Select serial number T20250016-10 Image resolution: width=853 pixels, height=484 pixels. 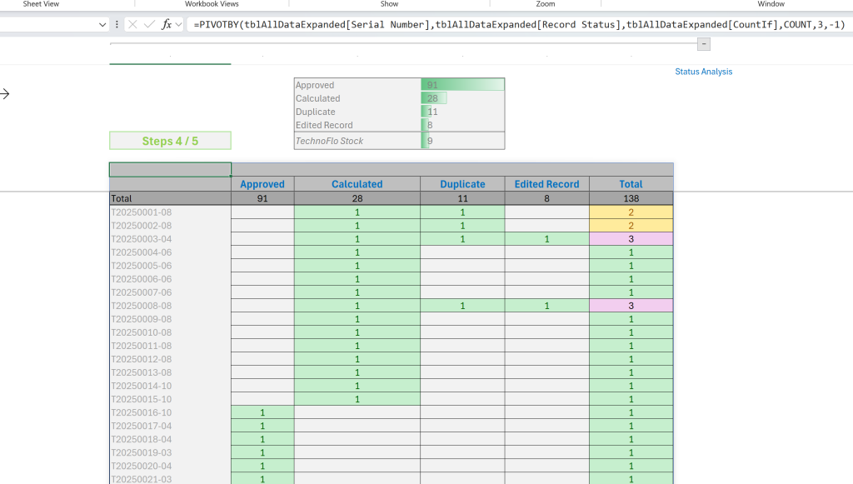(x=170, y=412)
